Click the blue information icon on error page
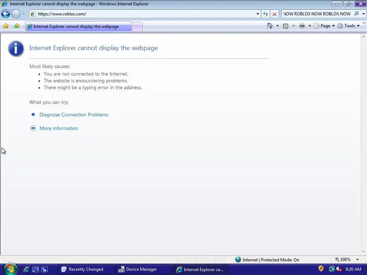Viewport: 367px width, 275px height. (16, 49)
